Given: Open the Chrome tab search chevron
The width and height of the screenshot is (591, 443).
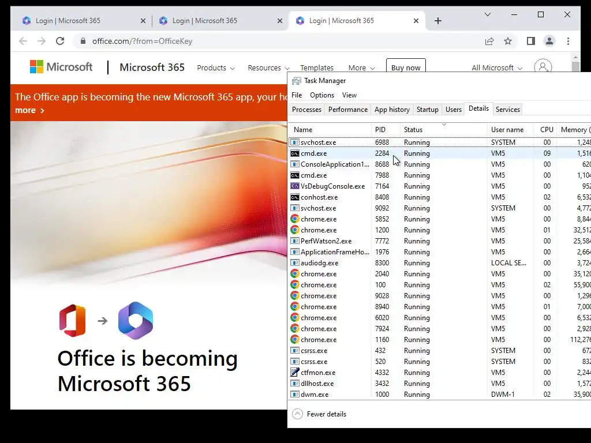Looking at the screenshot, I should pyautogui.click(x=487, y=14).
